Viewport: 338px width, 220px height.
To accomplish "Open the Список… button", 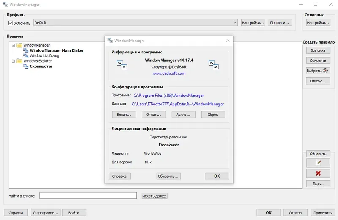I will coord(318,81).
